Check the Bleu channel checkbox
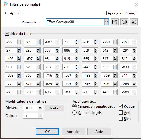This screenshot has width=141, height=139. point(120,119)
